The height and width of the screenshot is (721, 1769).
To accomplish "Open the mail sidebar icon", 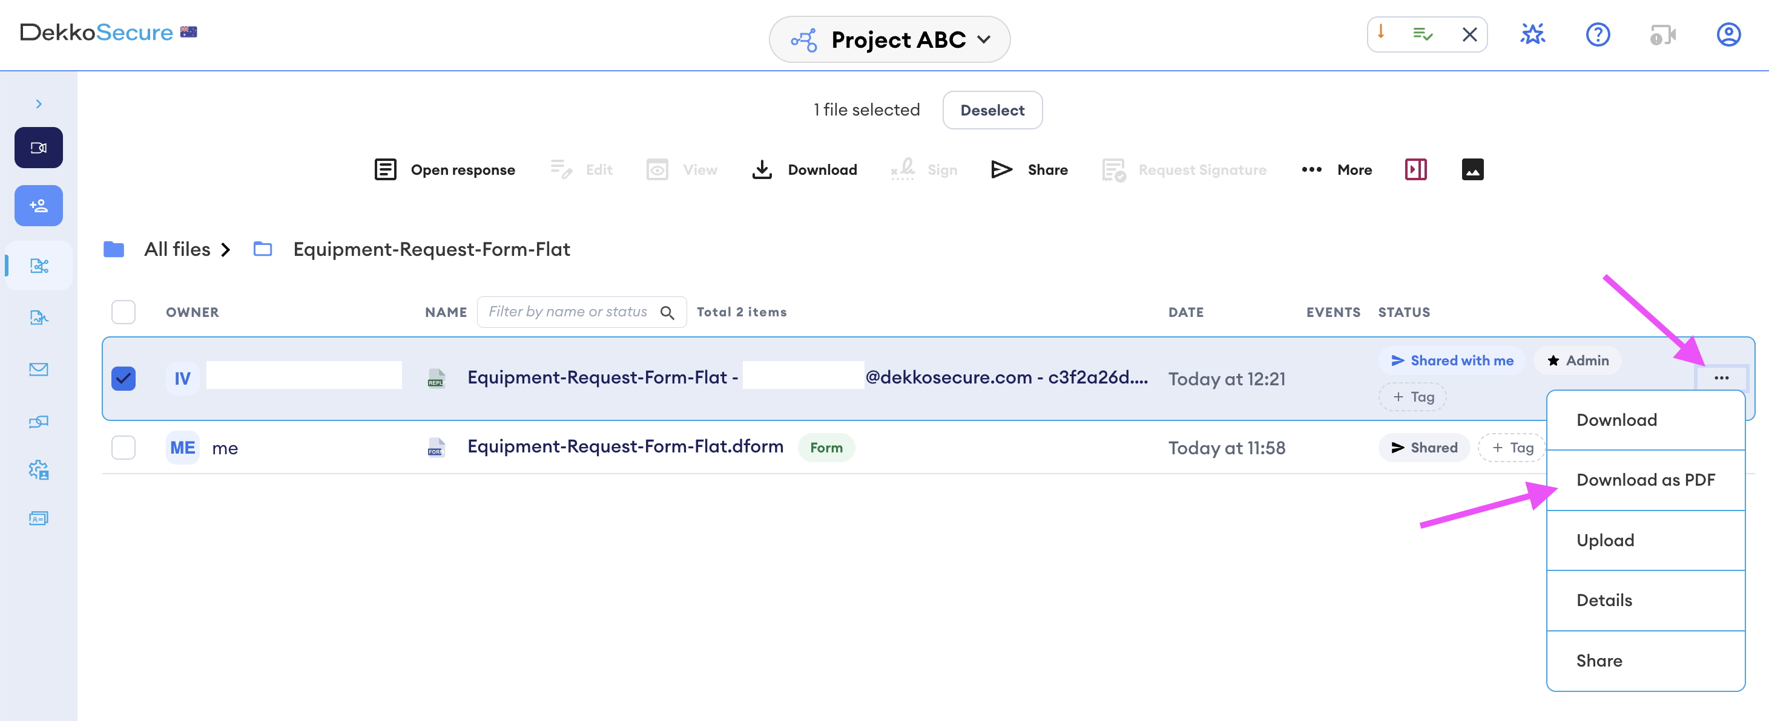I will 39,369.
